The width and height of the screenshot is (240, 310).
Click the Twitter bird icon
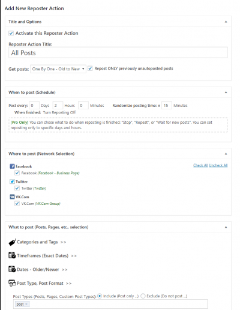[12, 181]
